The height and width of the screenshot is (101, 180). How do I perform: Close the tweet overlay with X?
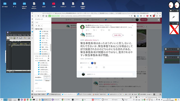point(159,20)
